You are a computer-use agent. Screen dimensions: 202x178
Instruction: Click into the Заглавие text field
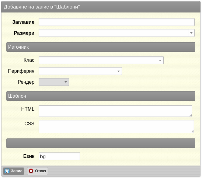[117, 22]
